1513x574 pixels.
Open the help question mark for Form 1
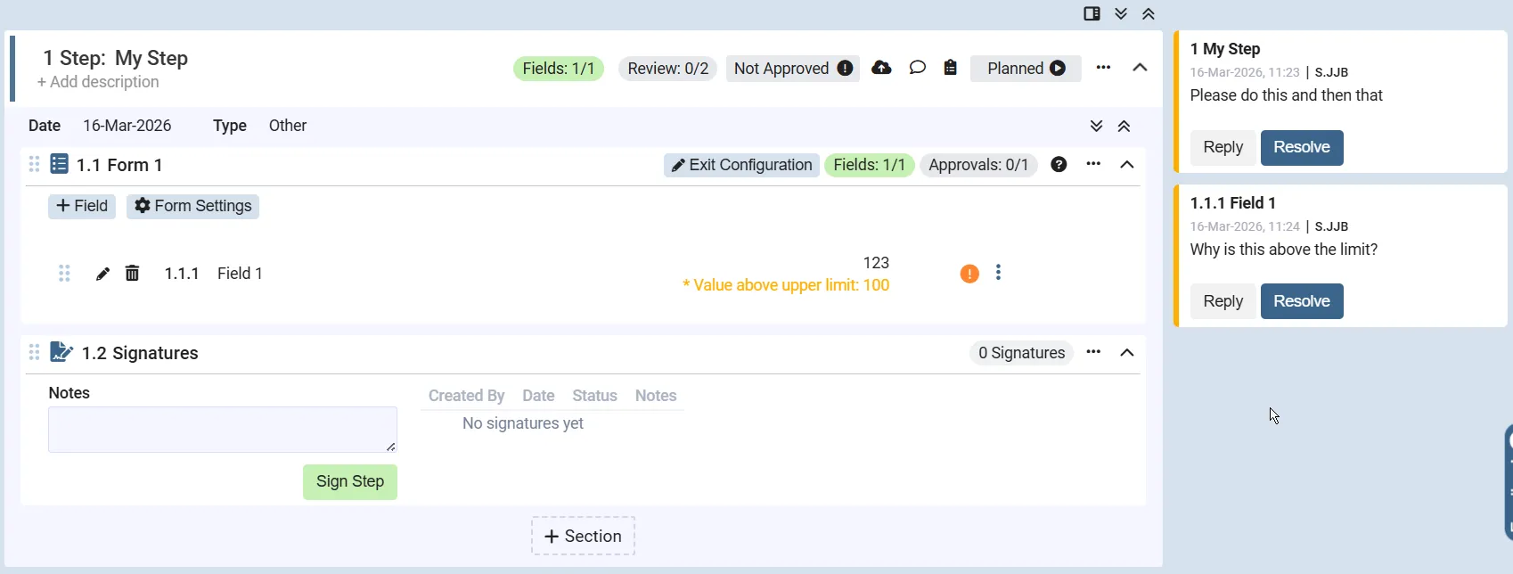pos(1059,164)
